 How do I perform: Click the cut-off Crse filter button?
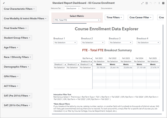point(161,18)
